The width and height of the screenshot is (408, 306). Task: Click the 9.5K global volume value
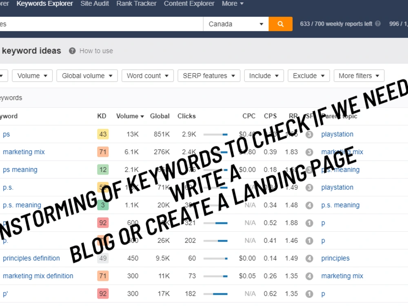pyautogui.click(x=163, y=258)
